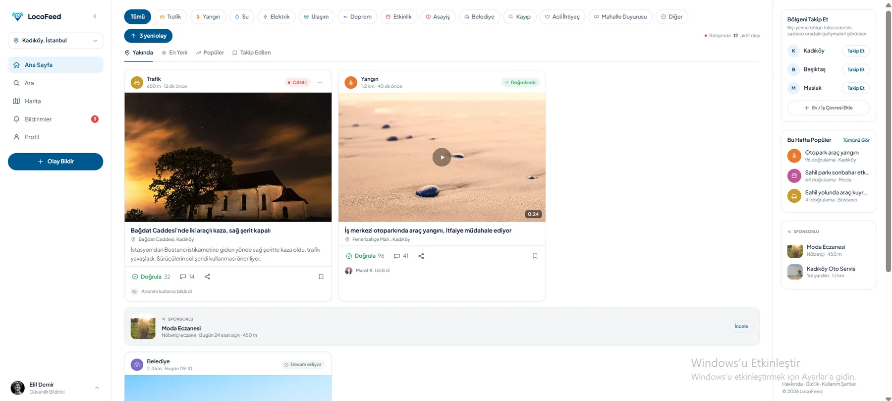892x401 pixels.
Task: Open Sahil yolunda araç popular item
Action: pyautogui.click(x=828, y=196)
